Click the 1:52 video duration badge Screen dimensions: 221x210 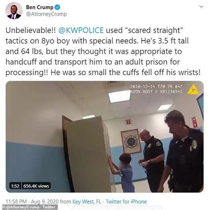[x=15, y=186]
